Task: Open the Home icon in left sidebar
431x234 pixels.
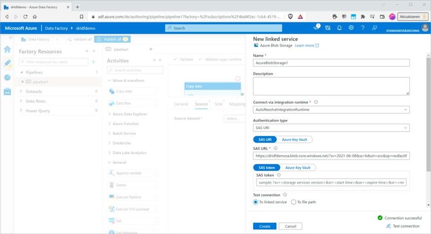Action: [8, 49]
